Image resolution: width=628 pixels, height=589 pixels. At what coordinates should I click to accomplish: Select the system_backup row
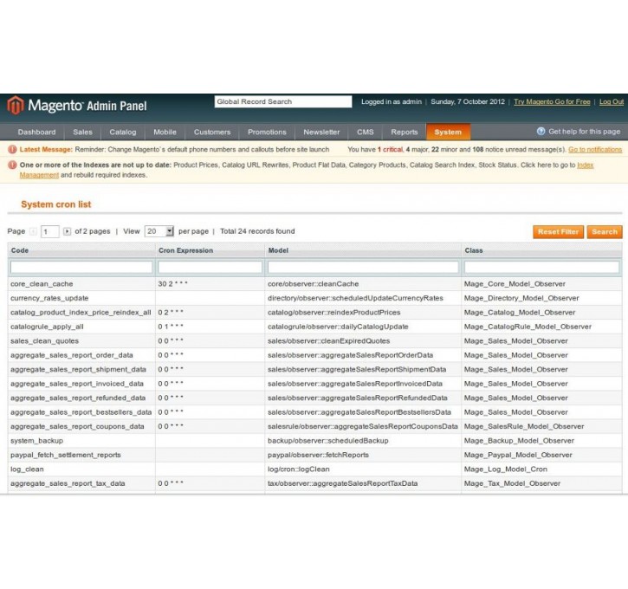[x=314, y=441]
